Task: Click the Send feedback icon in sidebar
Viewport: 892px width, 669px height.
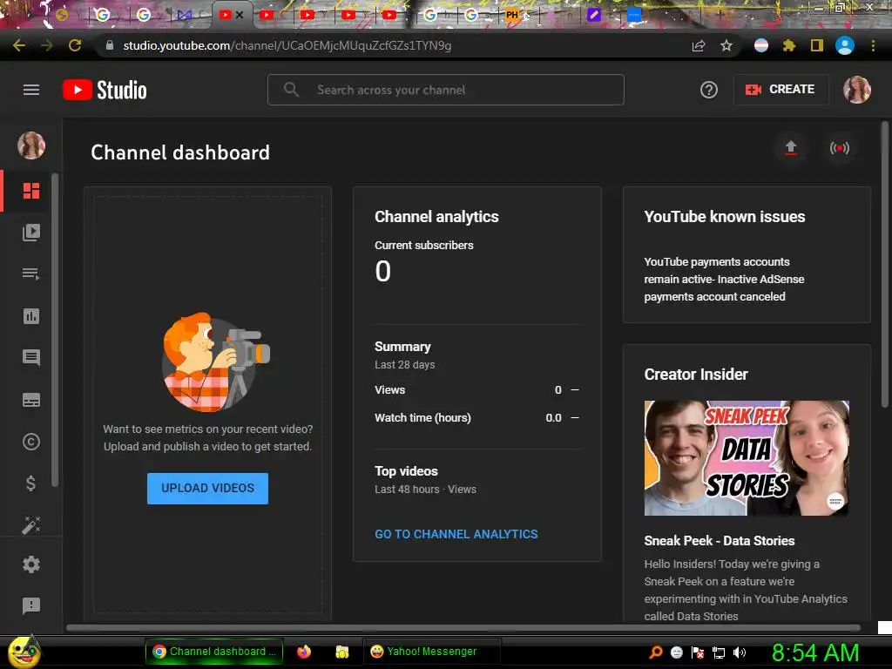Action: 31,606
